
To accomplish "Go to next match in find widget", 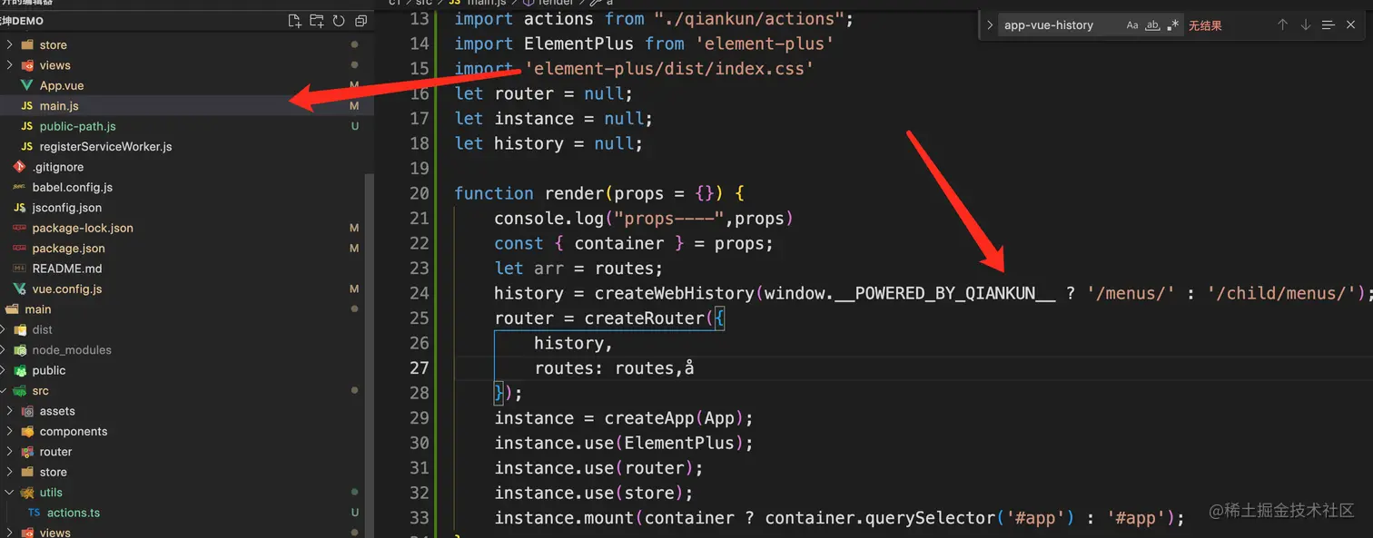I will (1305, 25).
